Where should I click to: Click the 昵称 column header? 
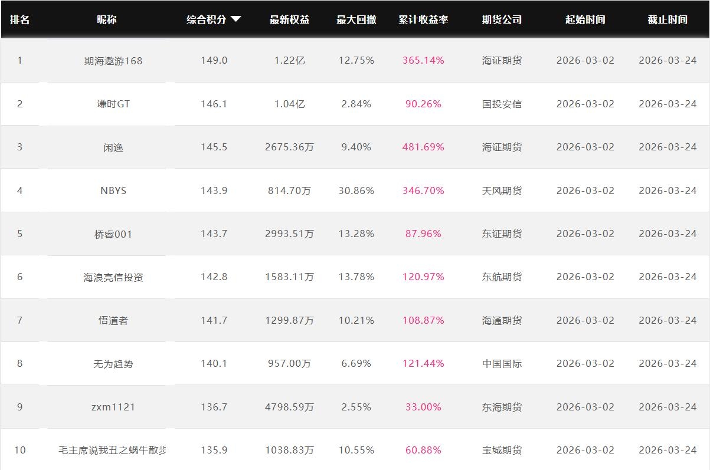[107, 19]
